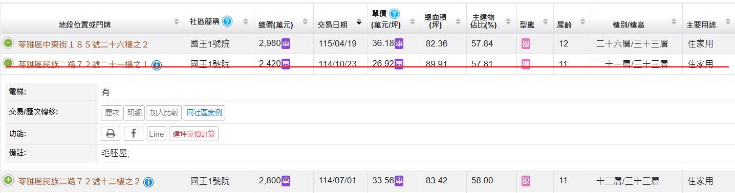Screen dimensions: 735x193
Task: Click the 毛胚屋; remark text
Action: 116,153
